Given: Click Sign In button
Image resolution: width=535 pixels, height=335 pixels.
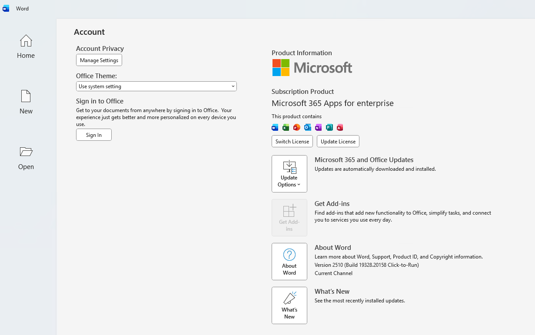Looking at the screenshot, I should point(94,135).
